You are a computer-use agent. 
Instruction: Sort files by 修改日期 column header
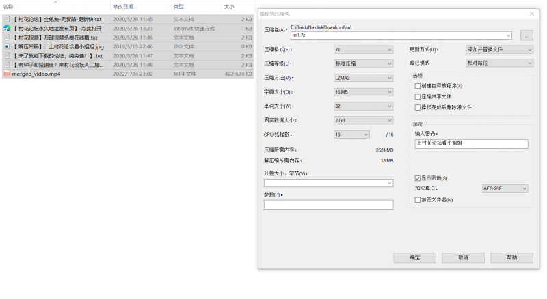[x=123, y=6]
